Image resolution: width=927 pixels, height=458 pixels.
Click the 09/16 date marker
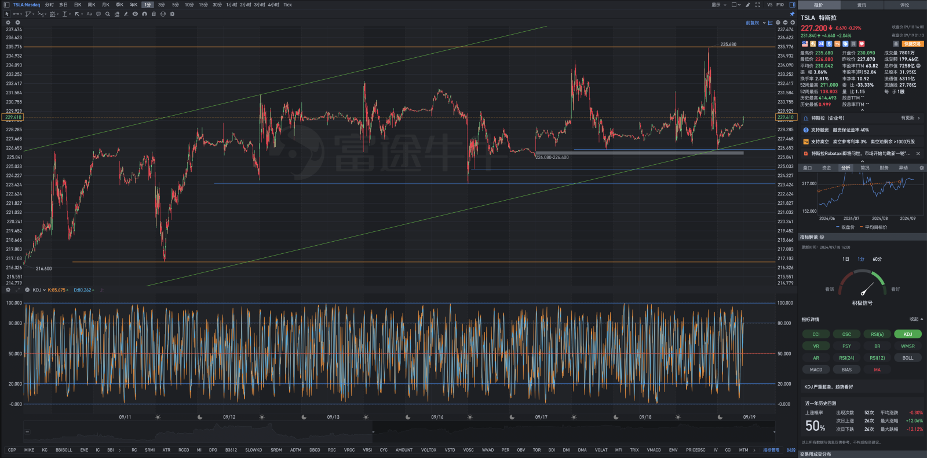[437, 417]
